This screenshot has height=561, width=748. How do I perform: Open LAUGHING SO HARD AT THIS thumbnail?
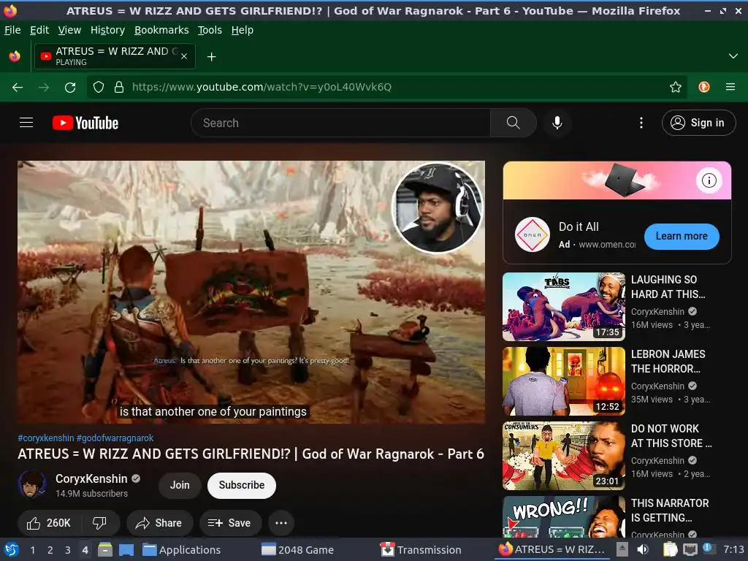click(x=563, y=307)
